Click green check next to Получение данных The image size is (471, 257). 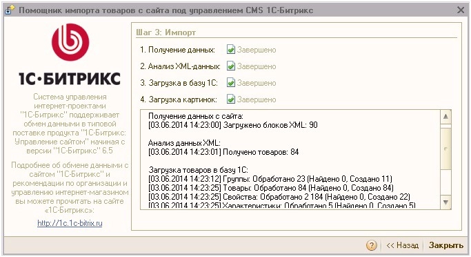point(231,49)
